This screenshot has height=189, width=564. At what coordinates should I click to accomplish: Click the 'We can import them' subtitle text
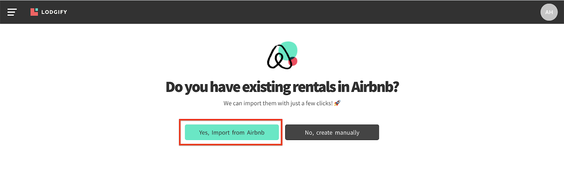(278, 103)
